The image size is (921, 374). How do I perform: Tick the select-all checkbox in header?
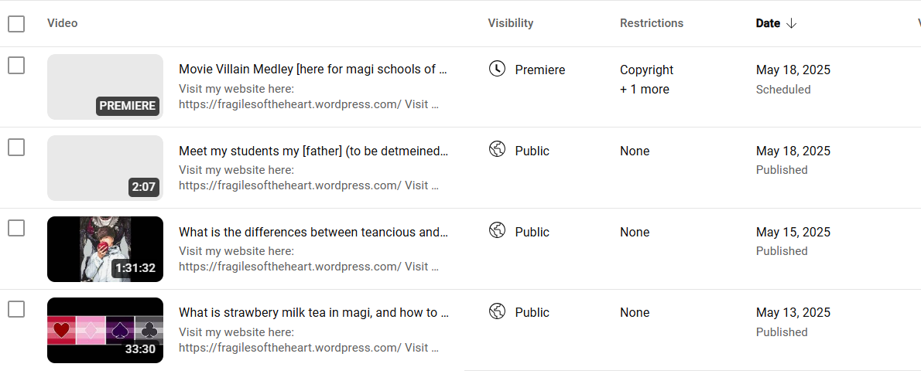16,24
